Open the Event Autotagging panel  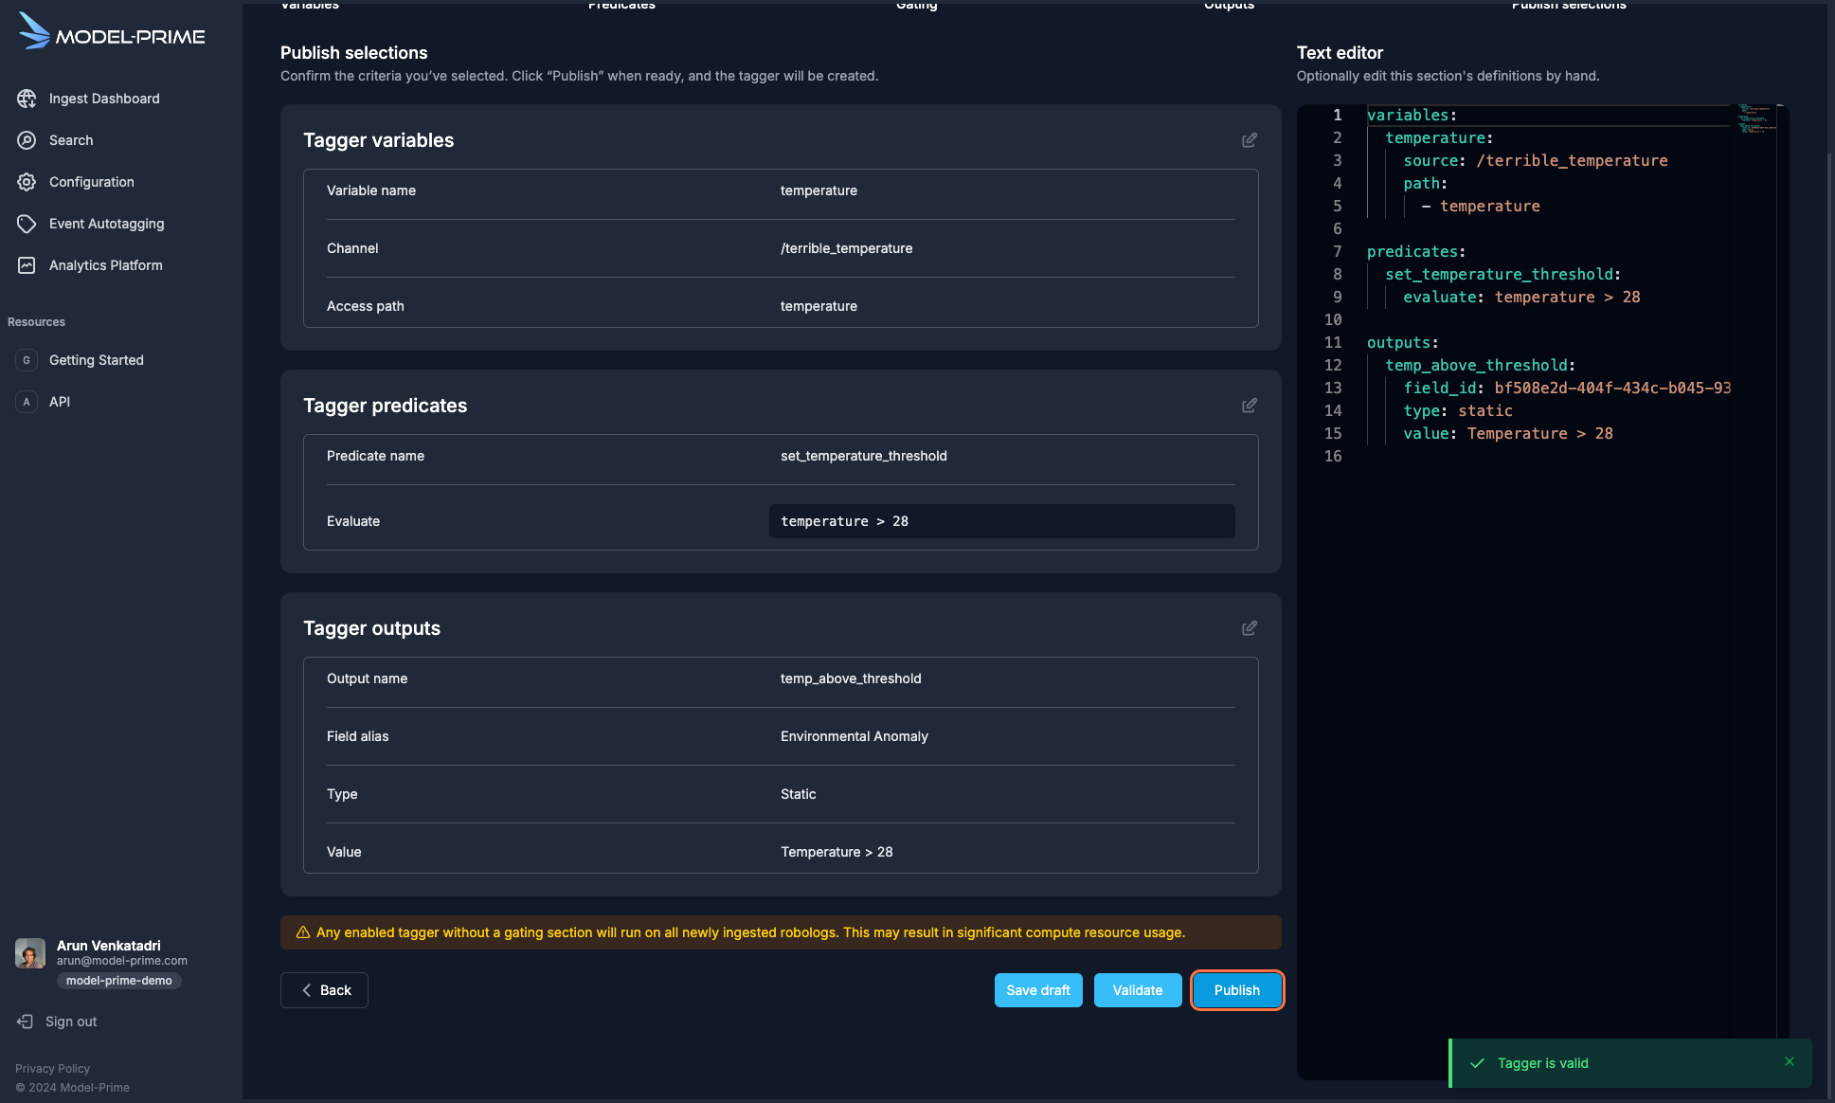click(106, 223)
